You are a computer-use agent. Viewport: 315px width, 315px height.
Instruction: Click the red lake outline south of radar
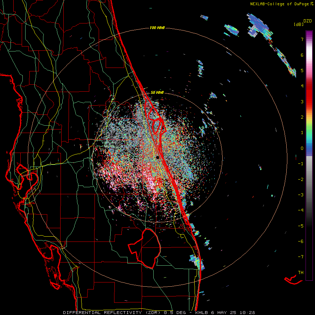tap(144, 248)
